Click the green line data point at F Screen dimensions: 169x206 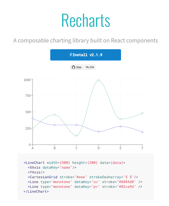[x=142, y=113]
